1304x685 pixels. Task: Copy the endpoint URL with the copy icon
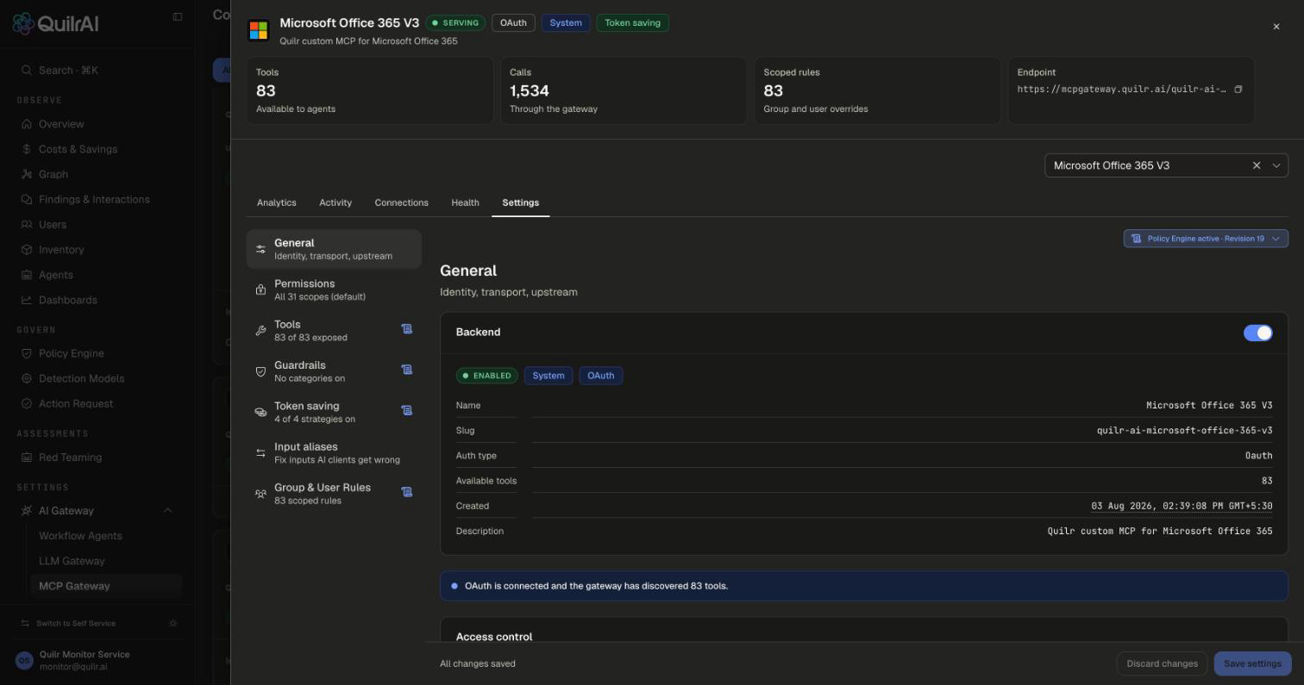(x=1238, y=90)
